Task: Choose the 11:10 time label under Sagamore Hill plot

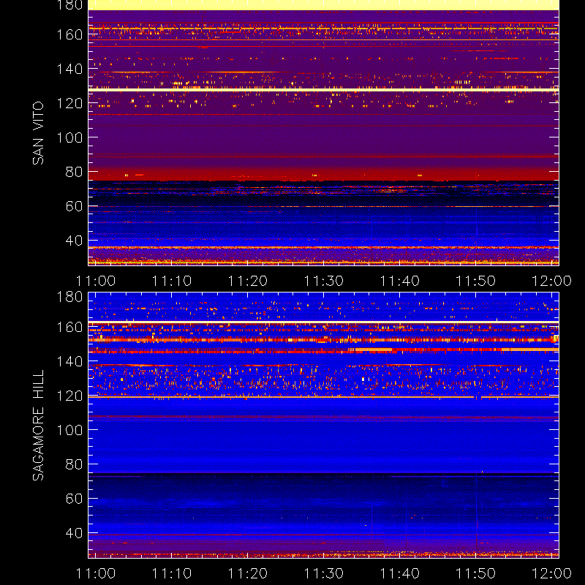Action: pyautogui.click(x=172, y=573)
